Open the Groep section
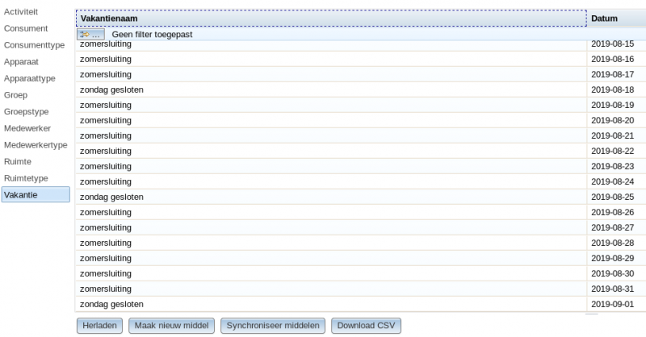 point(15,95)
